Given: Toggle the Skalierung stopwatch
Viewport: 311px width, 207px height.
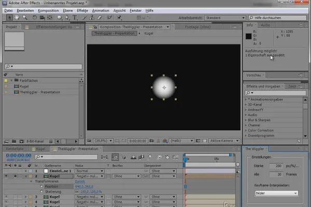Looking at the screenshot, I should [x=41, y=191].
